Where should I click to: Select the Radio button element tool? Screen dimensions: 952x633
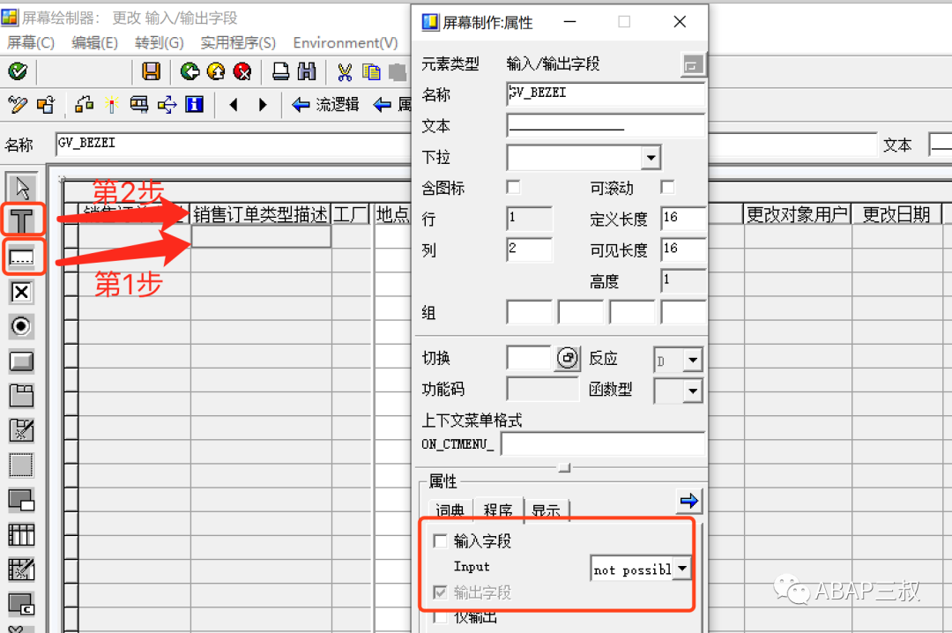coord(21,327)
